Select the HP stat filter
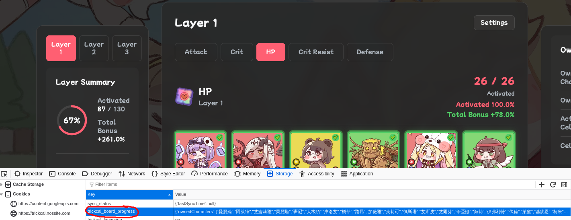Screen dimensions: 571x220 271,52
